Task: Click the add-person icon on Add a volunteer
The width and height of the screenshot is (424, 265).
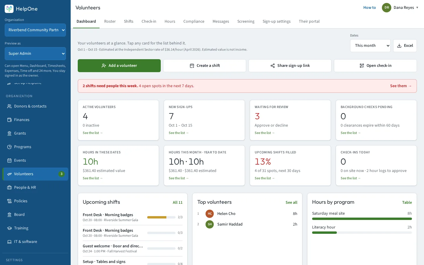Action: tap(104, 66)
